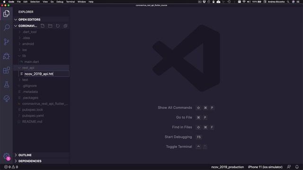The width and height of the screenshot is (303, 170).
Task: Click the volume icon in menu bar
Action: coord(249,2)
